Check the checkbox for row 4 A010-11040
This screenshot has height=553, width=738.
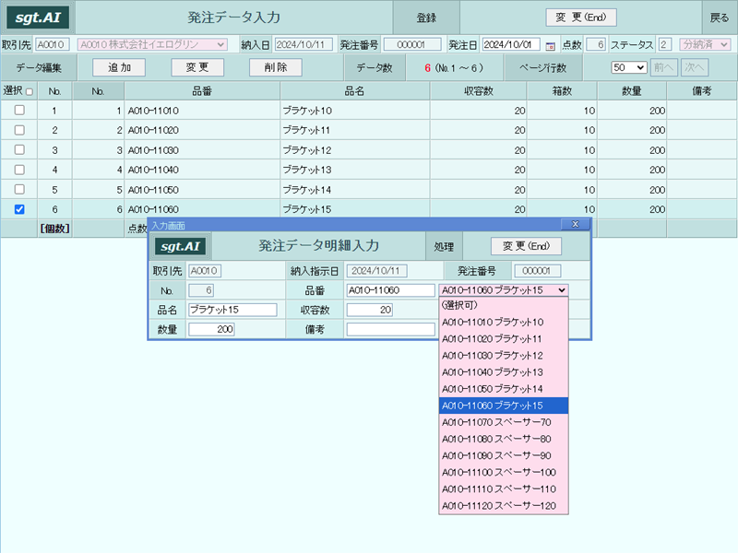click(19, 170)
